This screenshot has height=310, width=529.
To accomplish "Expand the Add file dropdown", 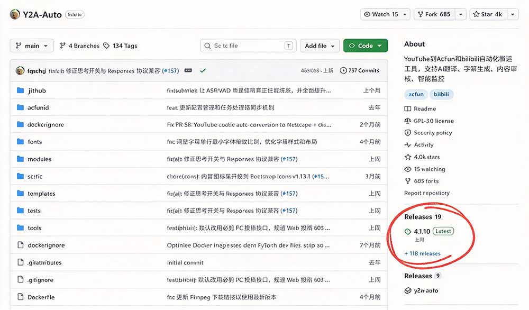I will click(320, 45).
